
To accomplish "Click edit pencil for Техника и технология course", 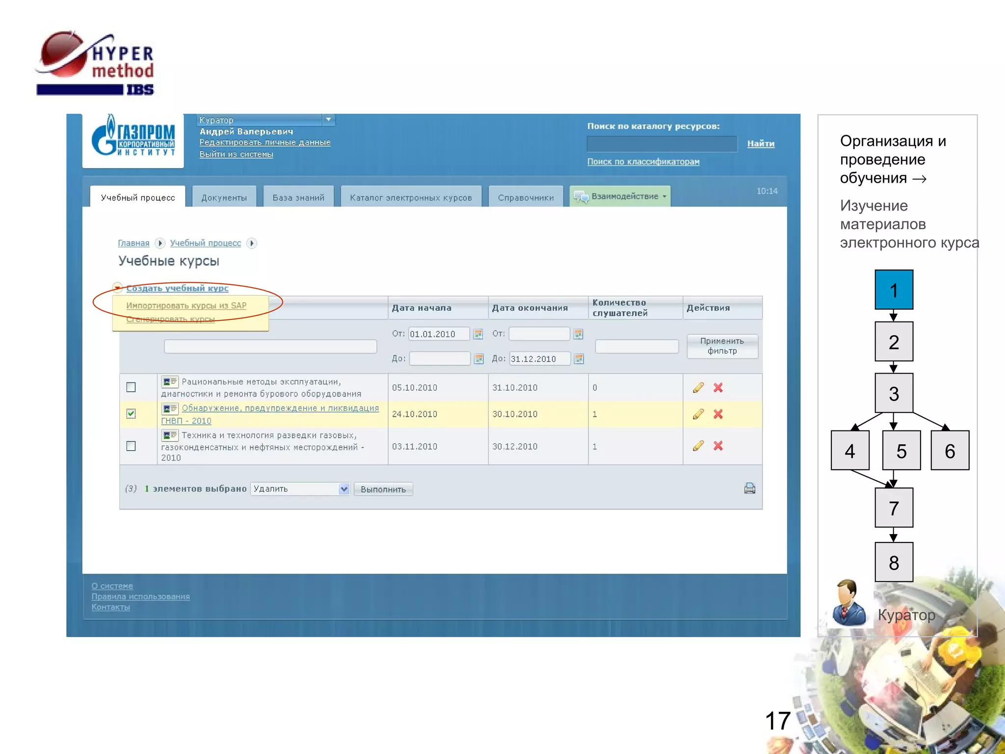I will 698,446.
